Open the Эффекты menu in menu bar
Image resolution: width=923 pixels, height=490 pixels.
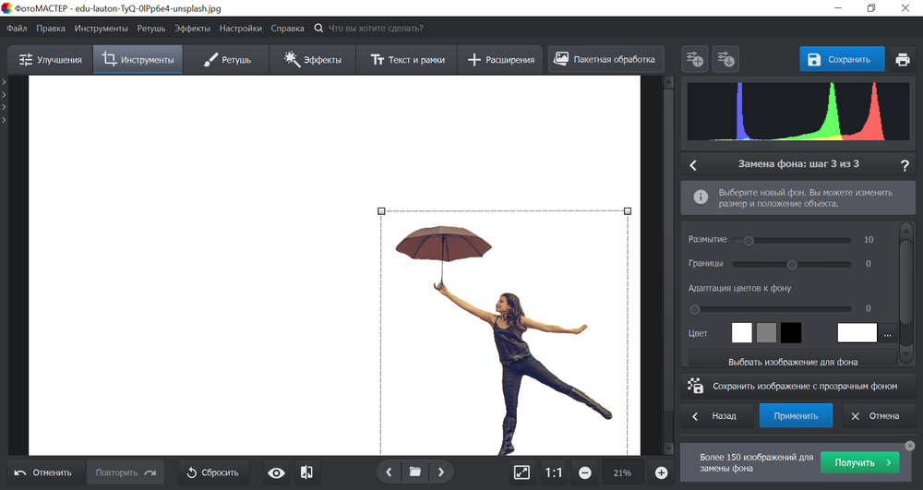pos(192,29)
